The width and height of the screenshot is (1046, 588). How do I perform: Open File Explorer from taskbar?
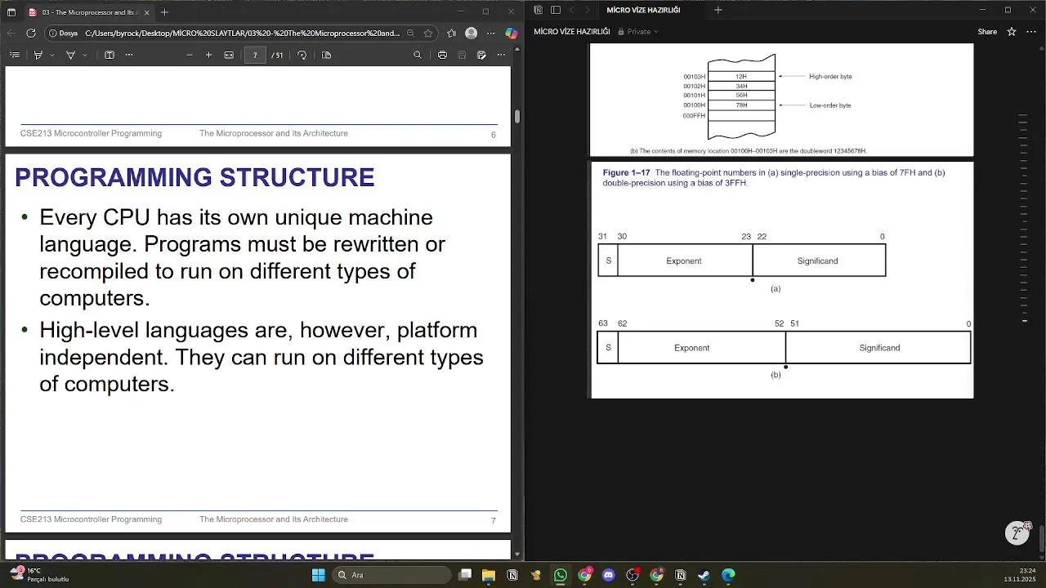tap(489, 575)
